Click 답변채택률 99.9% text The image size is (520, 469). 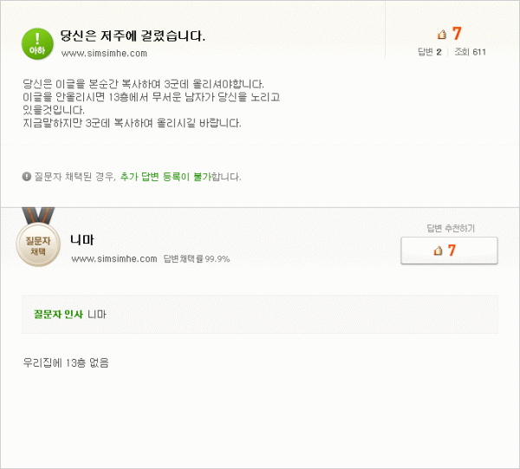[197, 258]
